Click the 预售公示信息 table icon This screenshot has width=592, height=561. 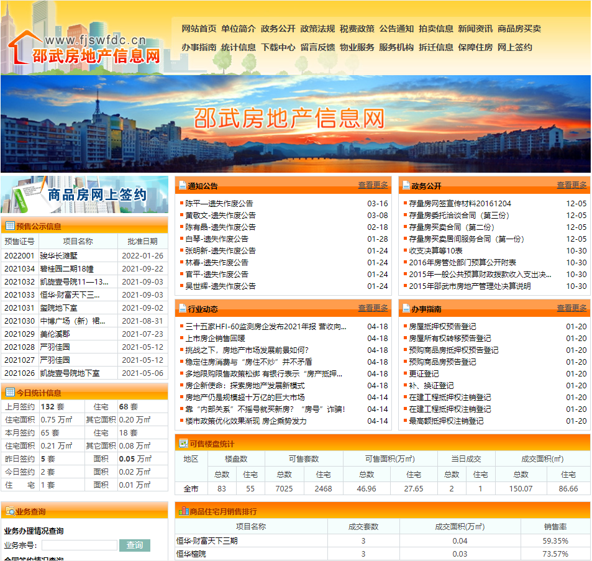9,226
